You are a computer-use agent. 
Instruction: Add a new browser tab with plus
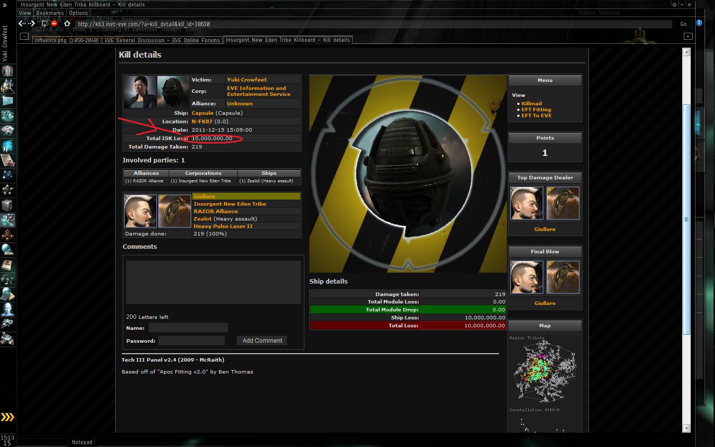[688, 36]
